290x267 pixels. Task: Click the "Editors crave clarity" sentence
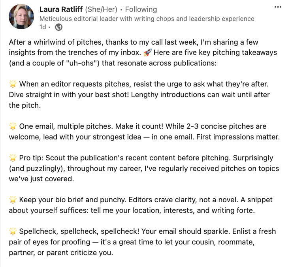coord(183,200)
